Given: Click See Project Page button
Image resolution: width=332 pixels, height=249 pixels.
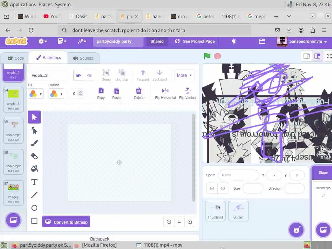Looking at the screenshot, I should [x=195, y=41].
